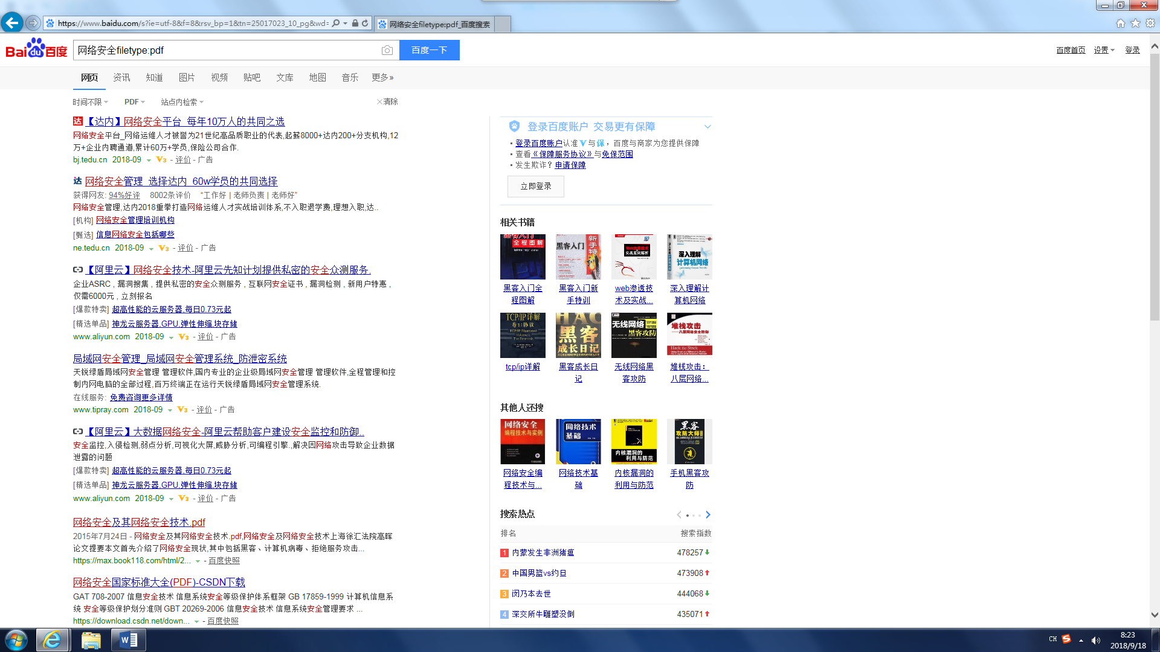Open the 站点内检索 dropdown
Viewport: 1160px width, 652px height.
tap(182, 102)
